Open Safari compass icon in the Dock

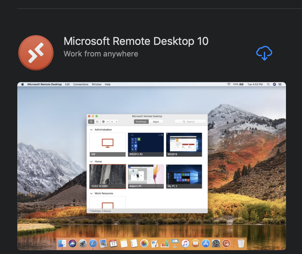93,243
